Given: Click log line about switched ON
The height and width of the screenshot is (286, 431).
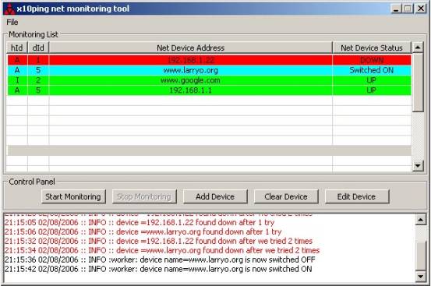Looking at the screenshot, I should coord(158,269).
